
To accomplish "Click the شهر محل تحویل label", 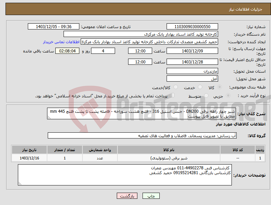I will 251,79.
